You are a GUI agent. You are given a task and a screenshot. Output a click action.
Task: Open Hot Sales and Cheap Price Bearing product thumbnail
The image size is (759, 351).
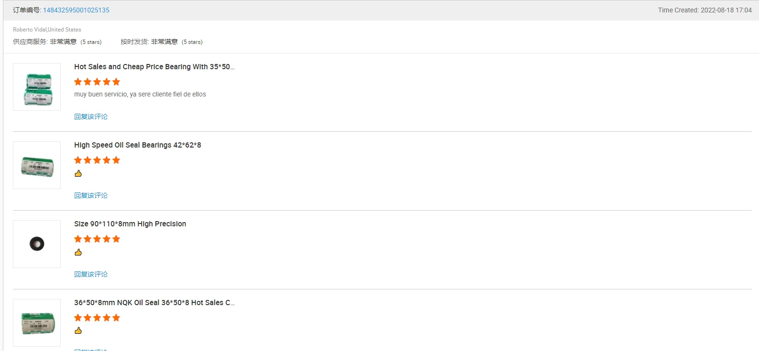pos(37,87)
